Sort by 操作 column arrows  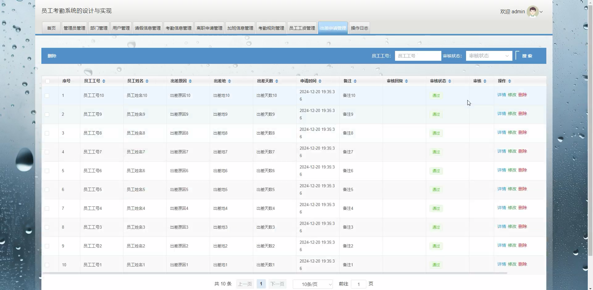(510, 81)
